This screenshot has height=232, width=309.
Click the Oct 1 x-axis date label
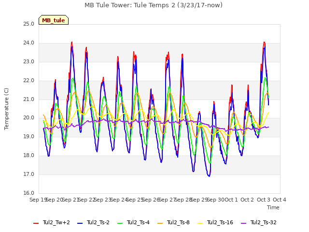tap(231, 200)
